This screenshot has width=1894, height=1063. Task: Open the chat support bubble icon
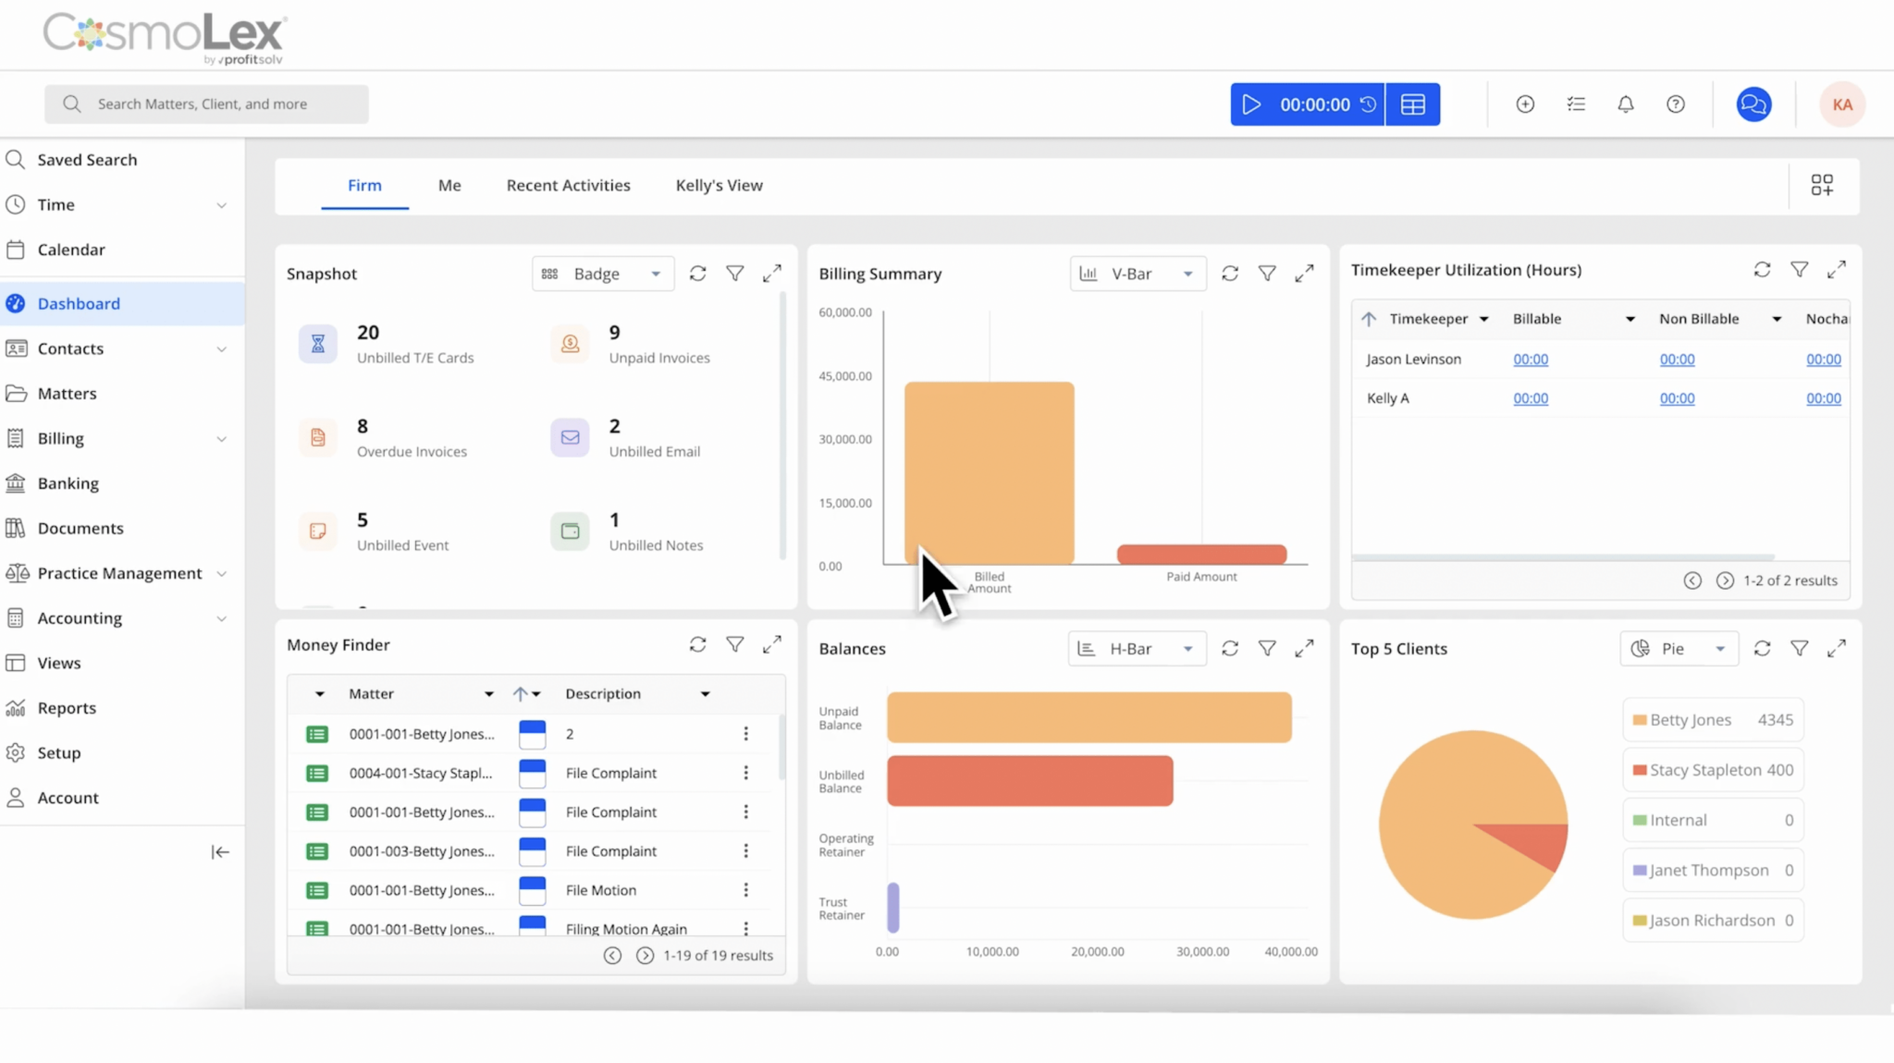(1753, 104)
